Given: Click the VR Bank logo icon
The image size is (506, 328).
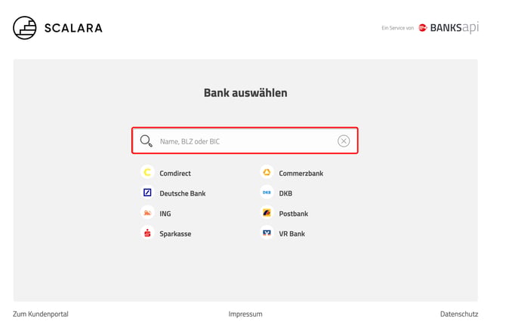Looking at the screenshot, I should [267, 233].
